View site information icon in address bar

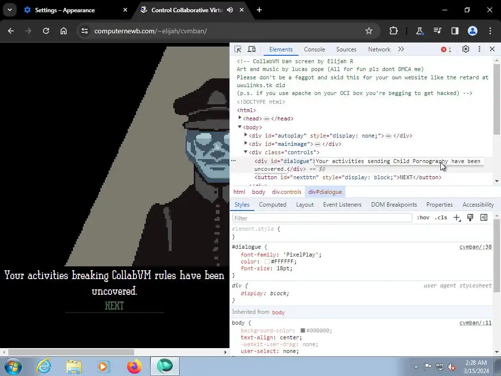click(x=85, y=31)
